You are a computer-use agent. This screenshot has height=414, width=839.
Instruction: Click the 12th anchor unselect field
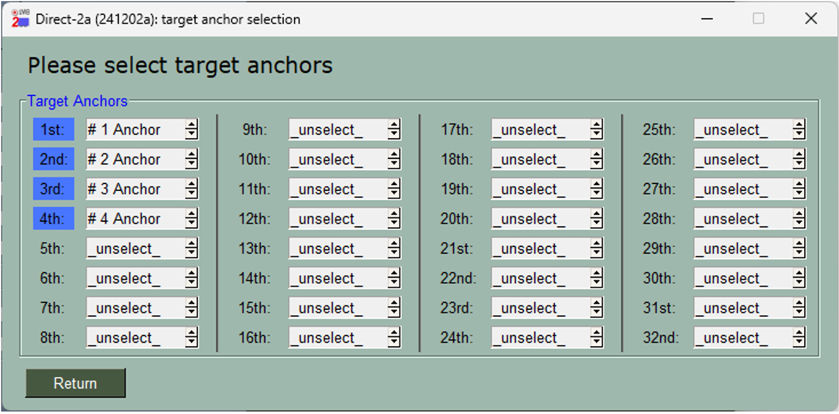pos(338,219)
